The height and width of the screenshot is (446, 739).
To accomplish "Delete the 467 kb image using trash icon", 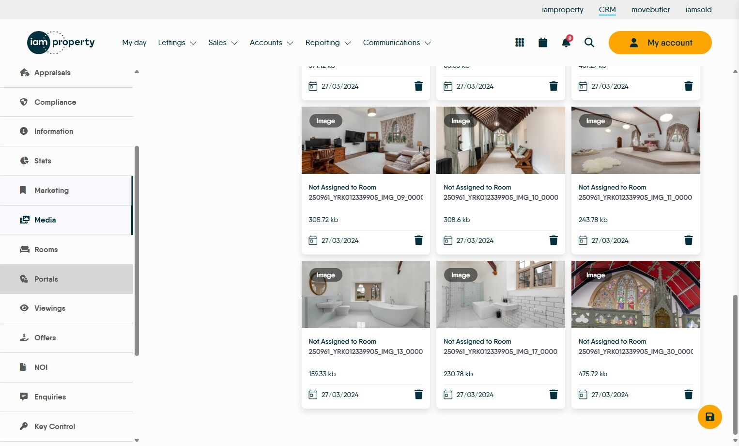I will (689, 86).
